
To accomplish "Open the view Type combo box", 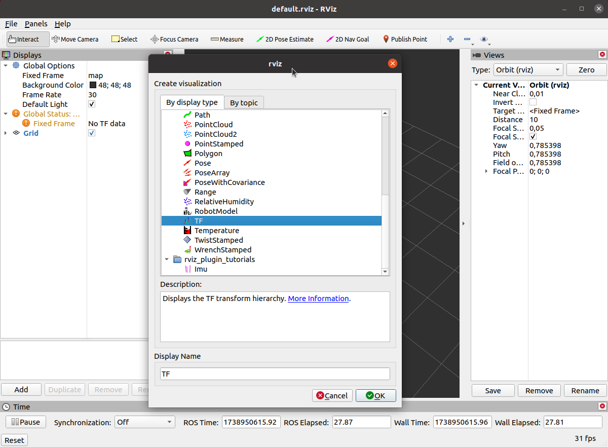I will [528, 70].
